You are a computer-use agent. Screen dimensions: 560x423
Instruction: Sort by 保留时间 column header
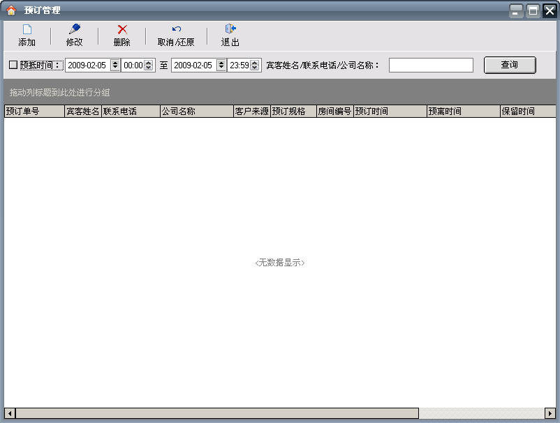528,111
